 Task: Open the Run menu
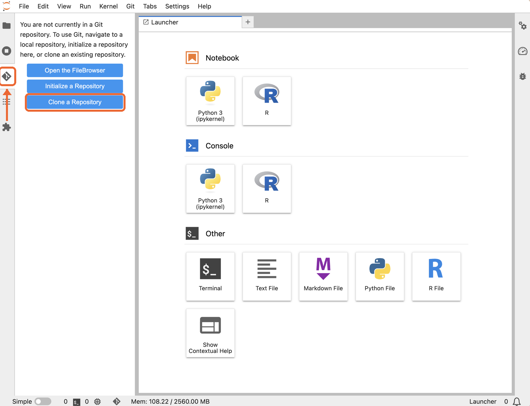[x=85, y=6]
